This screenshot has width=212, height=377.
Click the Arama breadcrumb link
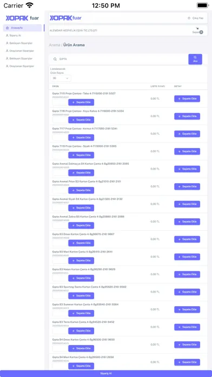(55, 45)
